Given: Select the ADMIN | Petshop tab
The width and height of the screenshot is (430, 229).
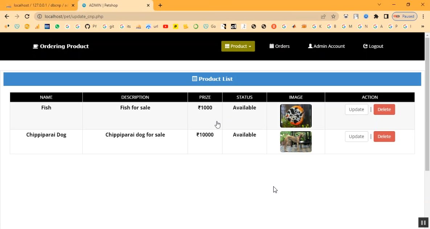Looking at the screenshot, I should [115, 5].
